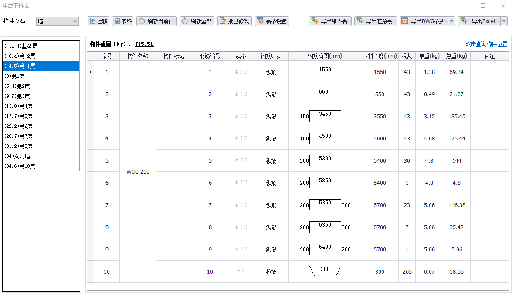Select floor (-8.4)第-2层
Viewport: 512px width, 294px height.
(x=41, y=56)
